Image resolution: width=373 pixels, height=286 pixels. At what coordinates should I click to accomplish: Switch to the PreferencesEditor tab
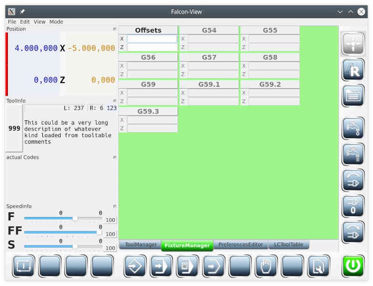coord(241,244)
